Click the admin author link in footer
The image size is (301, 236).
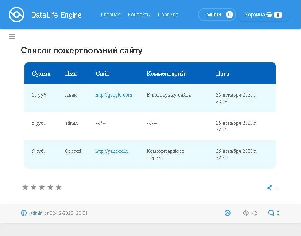tap(36, 213)
